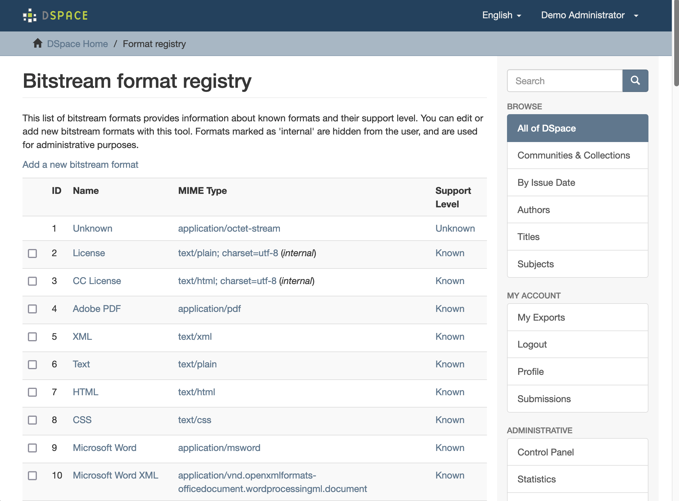Open the English language dropdown
679x501 pixels.
point(501,15)
